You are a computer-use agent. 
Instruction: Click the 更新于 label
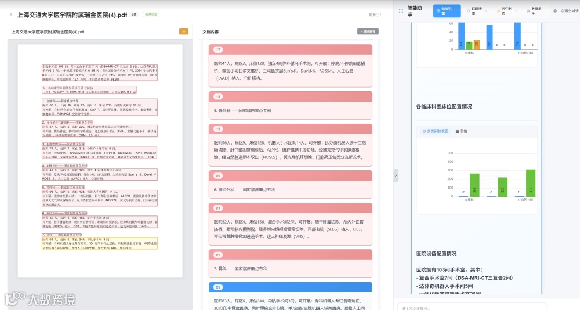point(374,15)
